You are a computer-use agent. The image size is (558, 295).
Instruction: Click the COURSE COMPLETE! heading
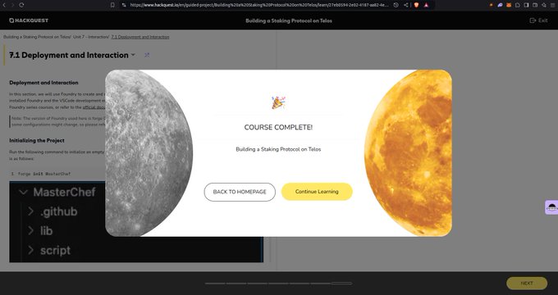point(278,127)
